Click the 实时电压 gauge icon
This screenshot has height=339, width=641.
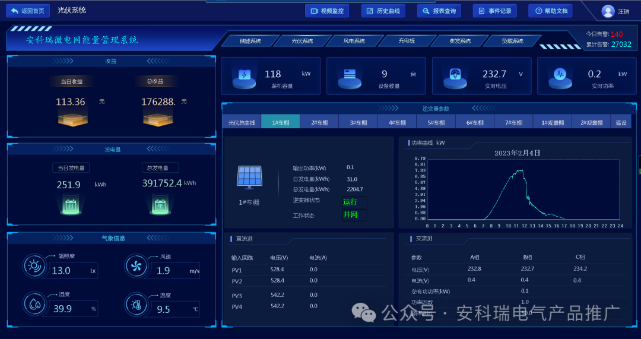point(455,78)
